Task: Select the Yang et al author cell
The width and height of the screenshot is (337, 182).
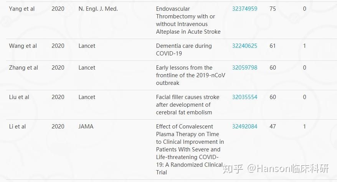Action: 22,9
